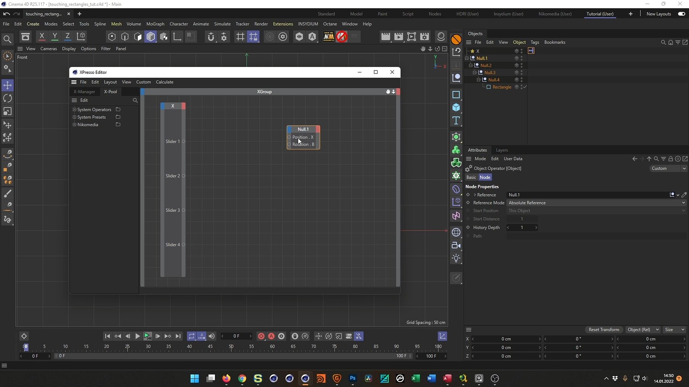
Task: Switch to the X-Manager tab
Action: tap(85, 92)
